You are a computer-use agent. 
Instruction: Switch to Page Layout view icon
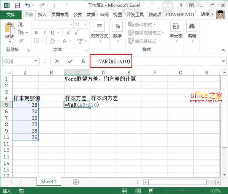pyautogui.click(x=138, y=191)
